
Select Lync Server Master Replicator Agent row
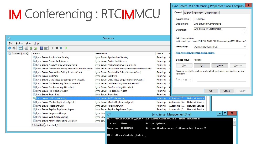(x=119, y=102)
